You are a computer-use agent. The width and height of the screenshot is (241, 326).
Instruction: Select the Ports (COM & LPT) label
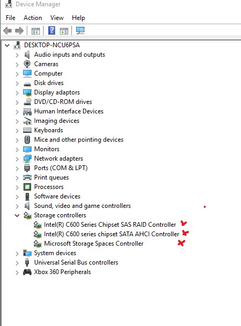pyautogui.click(x=61, y=168)
